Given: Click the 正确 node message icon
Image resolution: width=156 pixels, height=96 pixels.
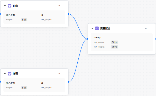Looking at the screenshot, I should click(x=10, y=6).
